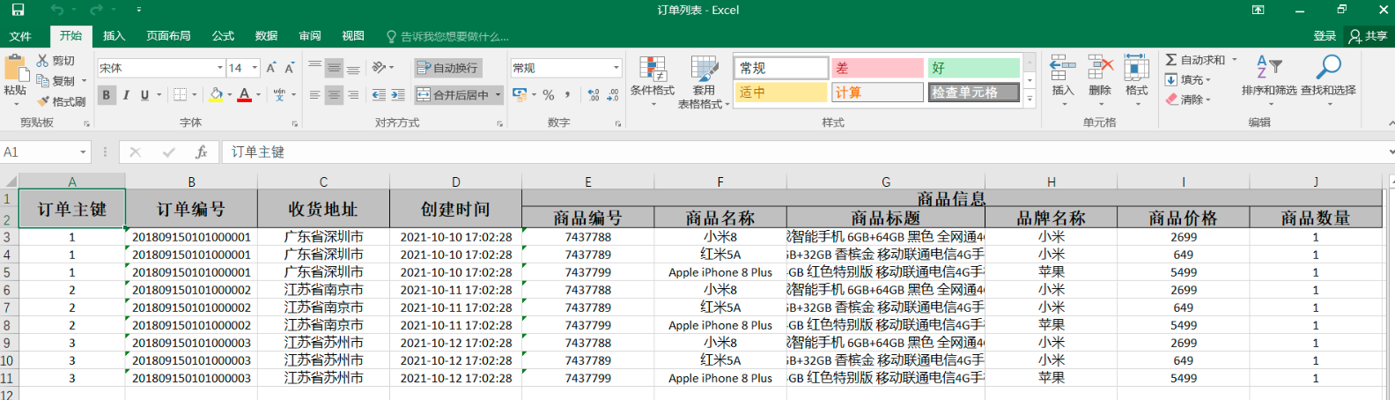
Task: Switch to the Insert (插入) tab
Action: click(x=114, y=36)
